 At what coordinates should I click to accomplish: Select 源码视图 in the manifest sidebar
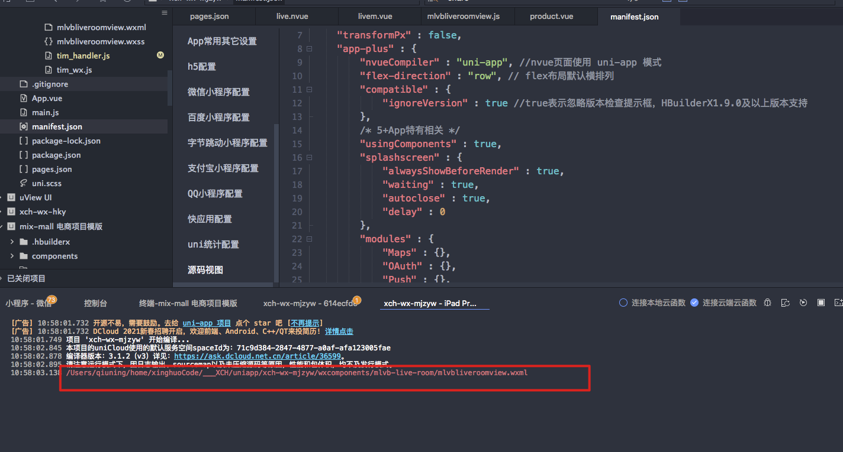205,270
